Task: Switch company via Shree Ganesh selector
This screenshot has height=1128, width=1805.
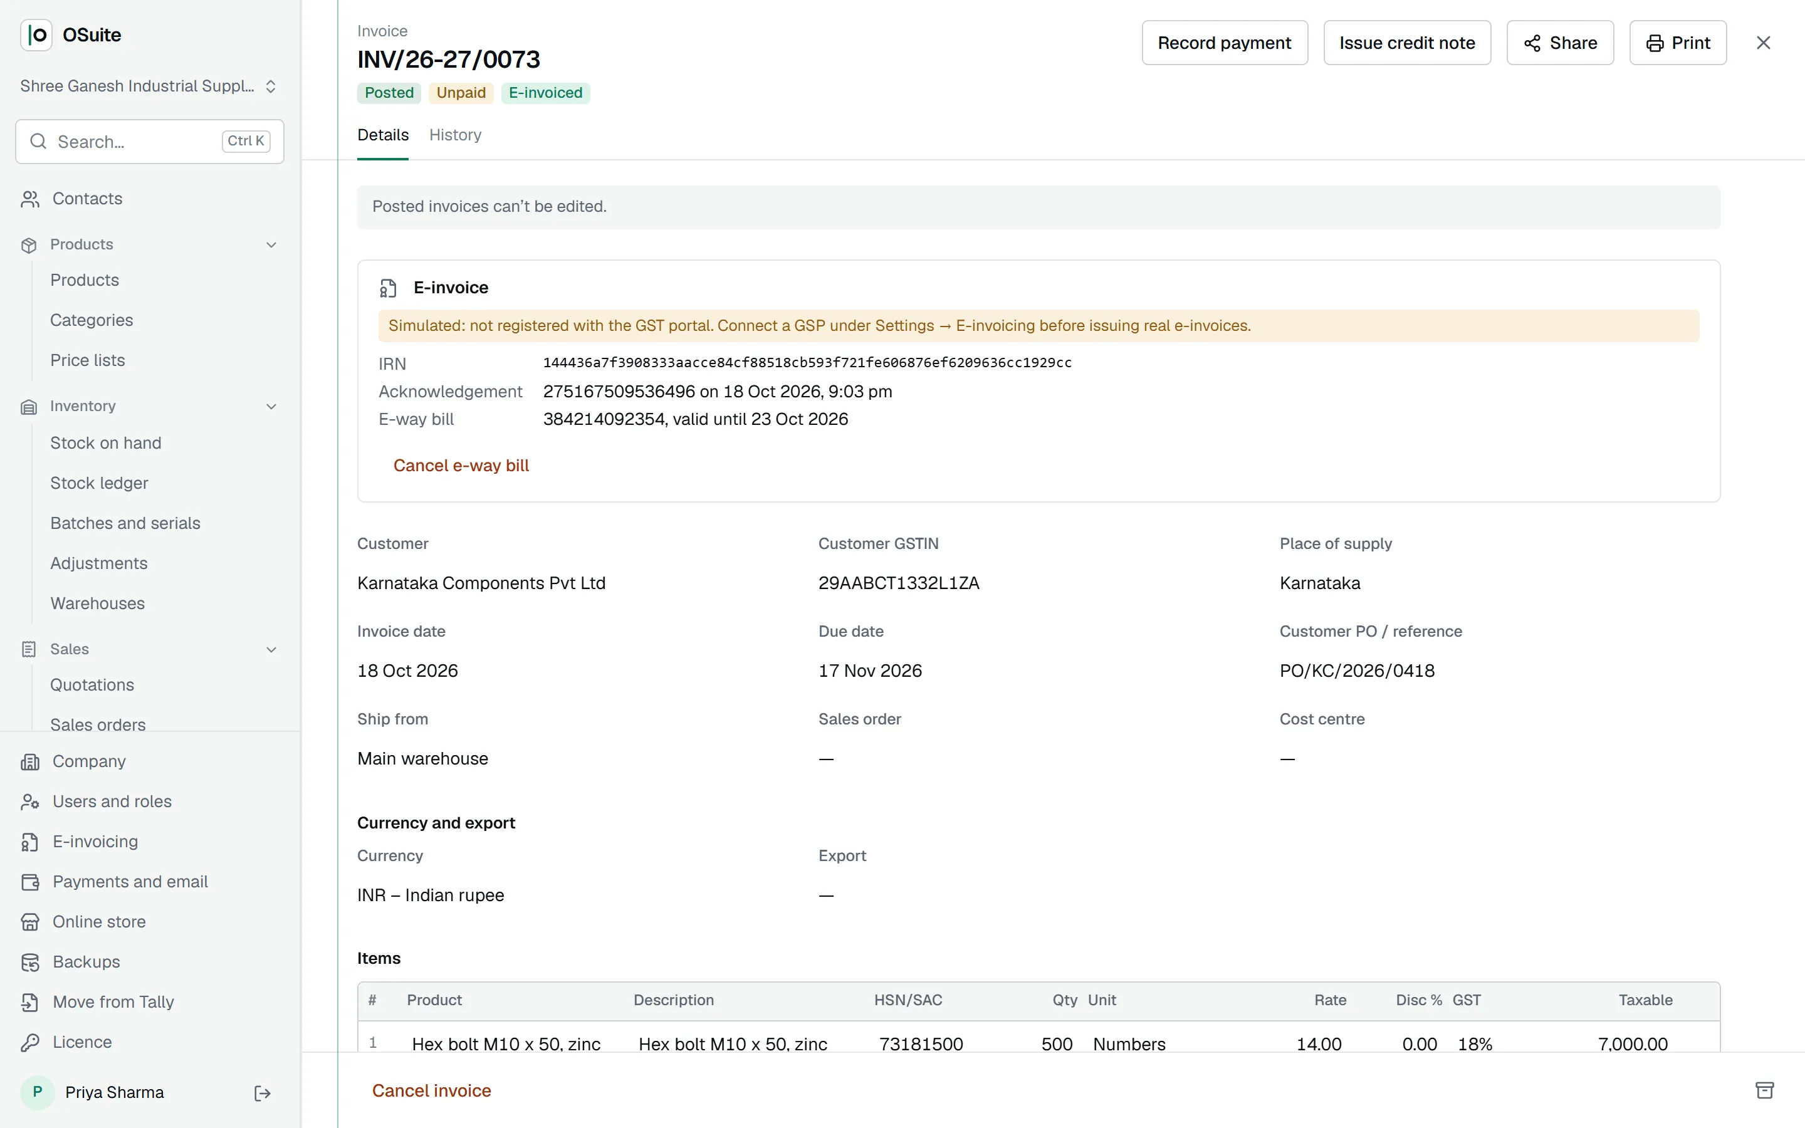Action: click(149, 86)
